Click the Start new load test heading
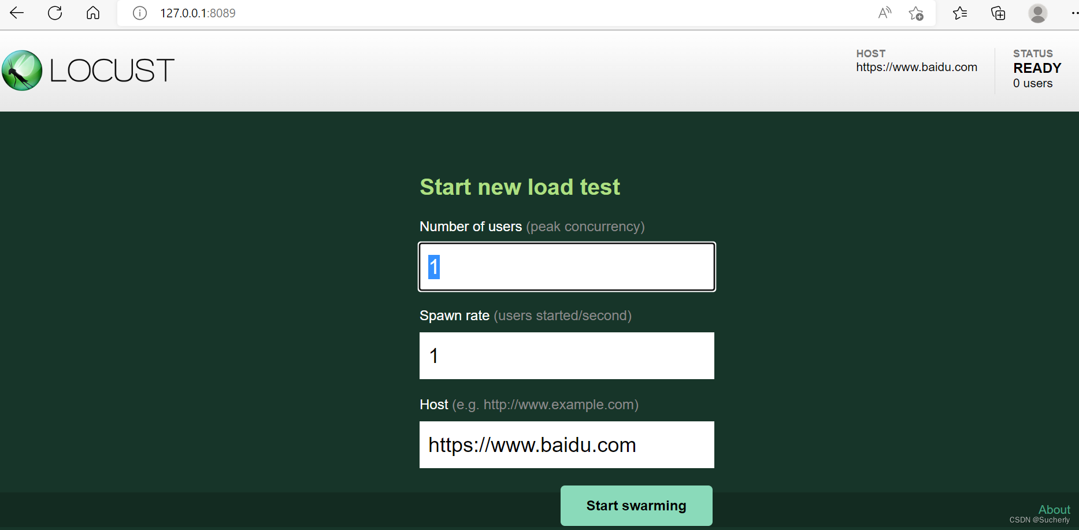The width and height of the screenshot is (1079, 530). click(520, 186)
